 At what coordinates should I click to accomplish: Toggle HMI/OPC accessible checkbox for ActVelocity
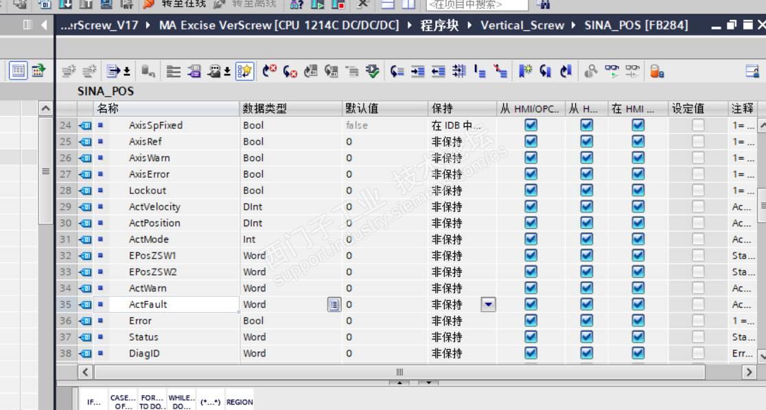[531, 206]
